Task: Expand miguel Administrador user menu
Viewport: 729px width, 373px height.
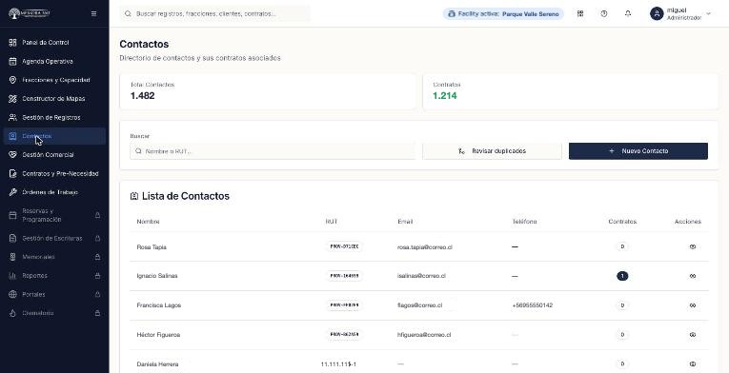Action: click(x=681, y=14)
